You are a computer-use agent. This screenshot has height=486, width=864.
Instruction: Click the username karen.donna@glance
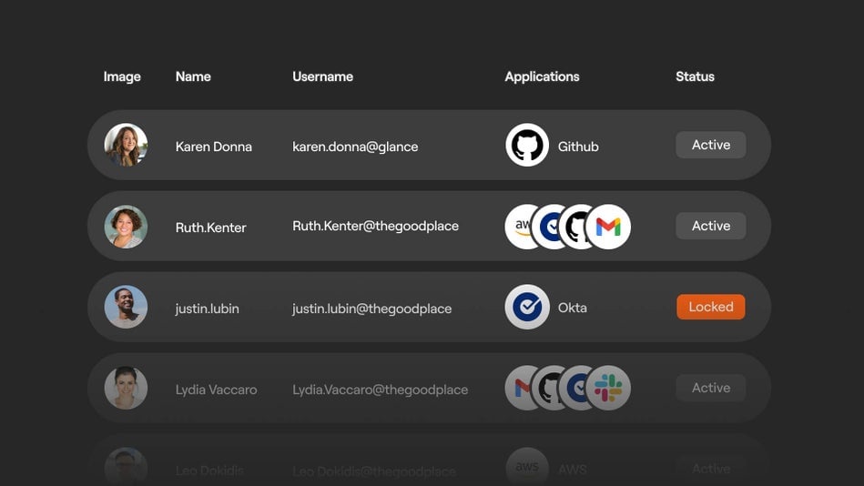pyautogui.click(x=355, y=147)
